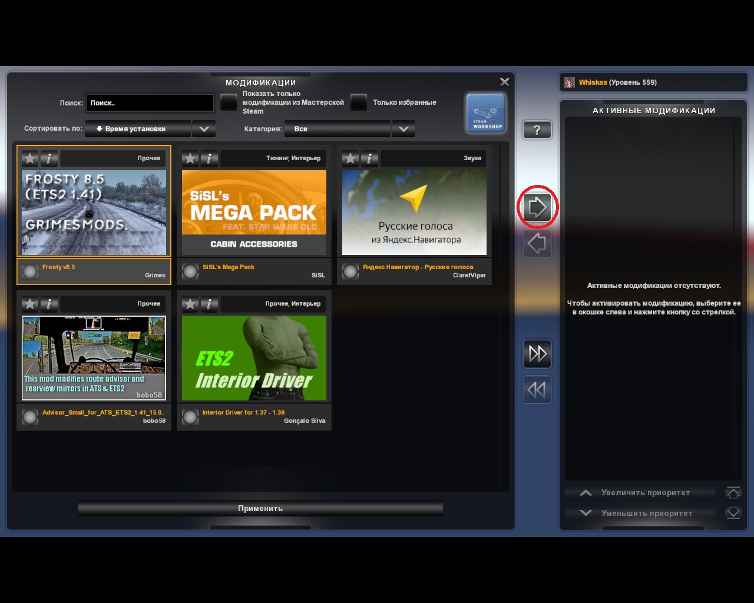Select the route advisor mod thumbnail
This screenshot has width=754, height=603.
94,358
